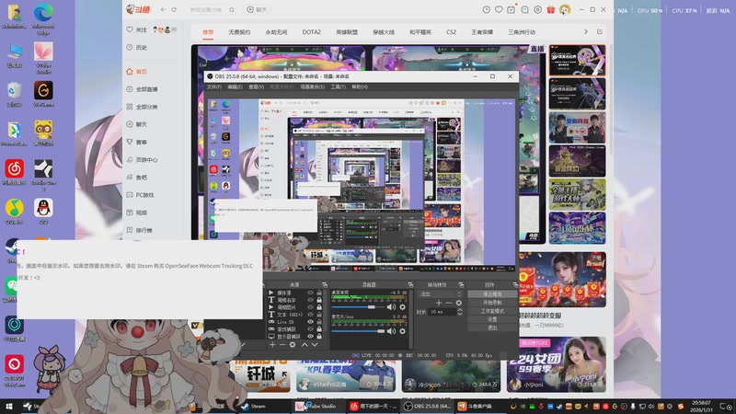The width and height of the screenshot is (736, 414).
Task: Open the OBS 编辑(E) menu
Action: (x=236, y=86)
